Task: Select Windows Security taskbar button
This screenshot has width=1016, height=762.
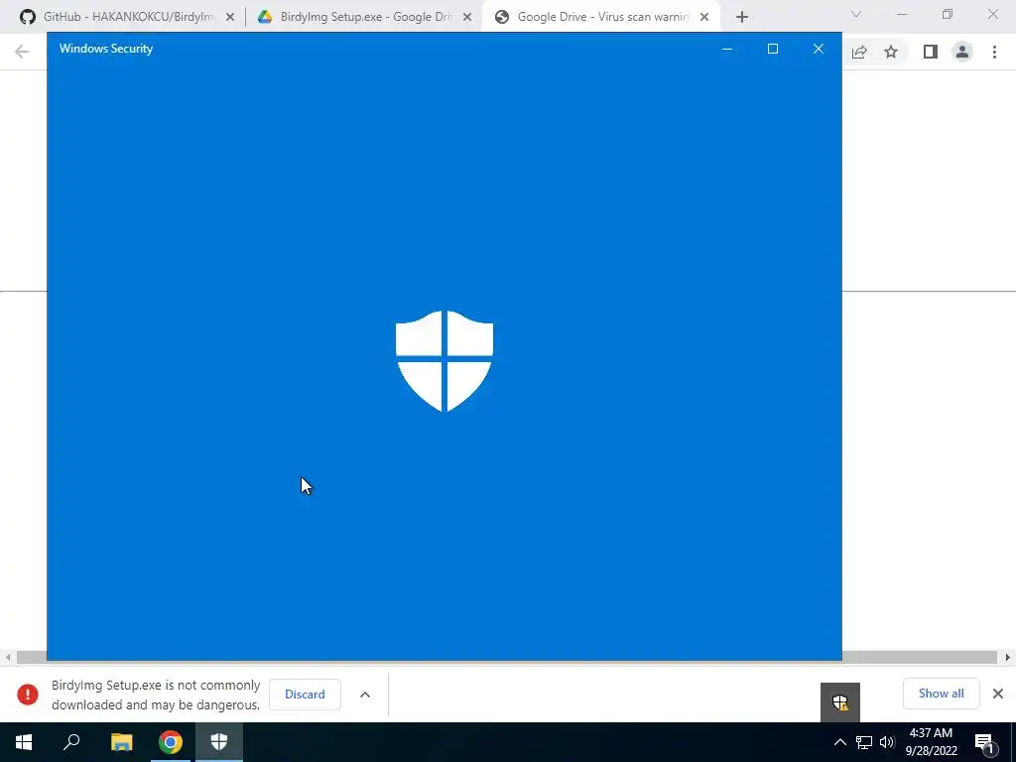Action: tap(219, 742)
